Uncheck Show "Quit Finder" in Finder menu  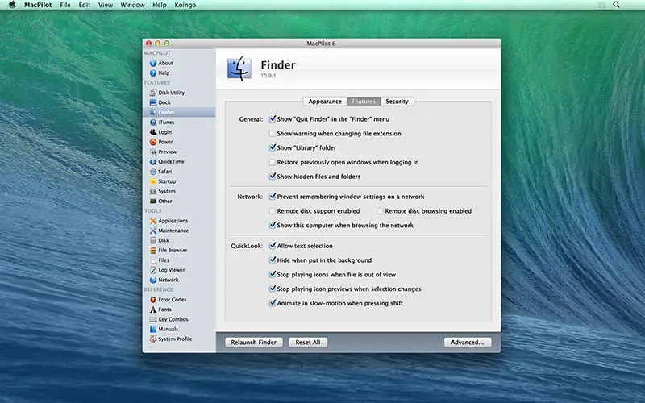273,118
